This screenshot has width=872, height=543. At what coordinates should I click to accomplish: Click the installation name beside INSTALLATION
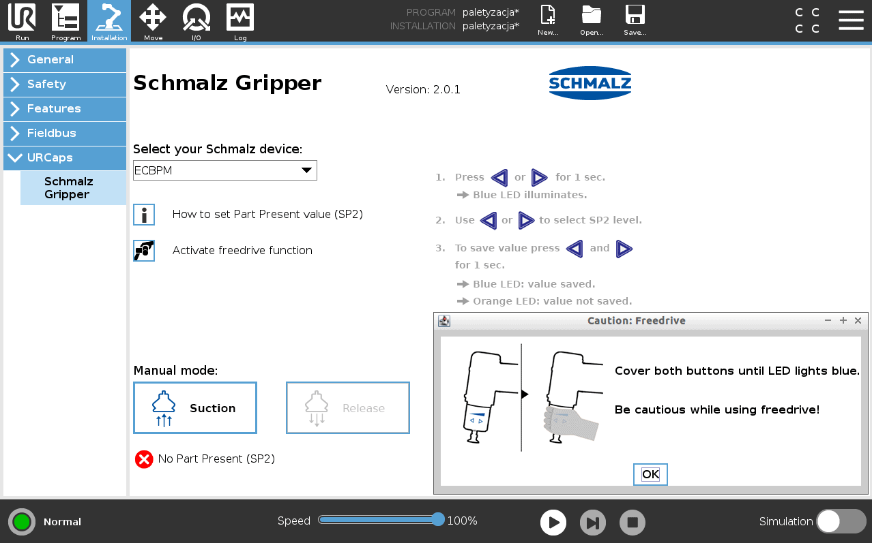pyautogui.click(x=491, y=26)
